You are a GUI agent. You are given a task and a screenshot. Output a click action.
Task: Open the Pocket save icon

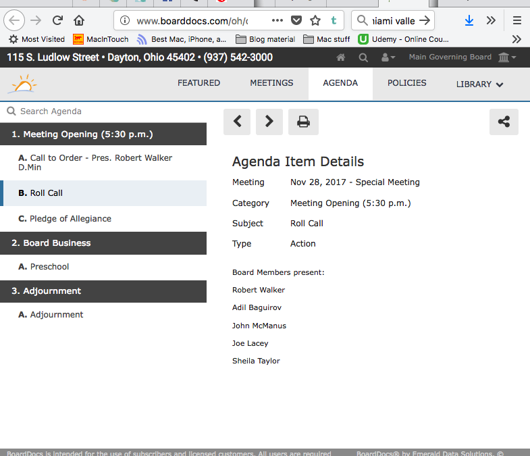[x=296, y=20]
